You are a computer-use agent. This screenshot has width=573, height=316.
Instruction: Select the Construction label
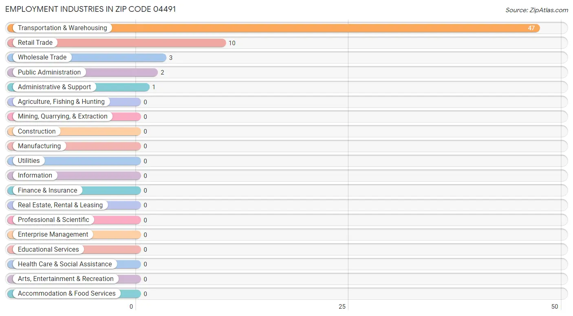point(37,132)
